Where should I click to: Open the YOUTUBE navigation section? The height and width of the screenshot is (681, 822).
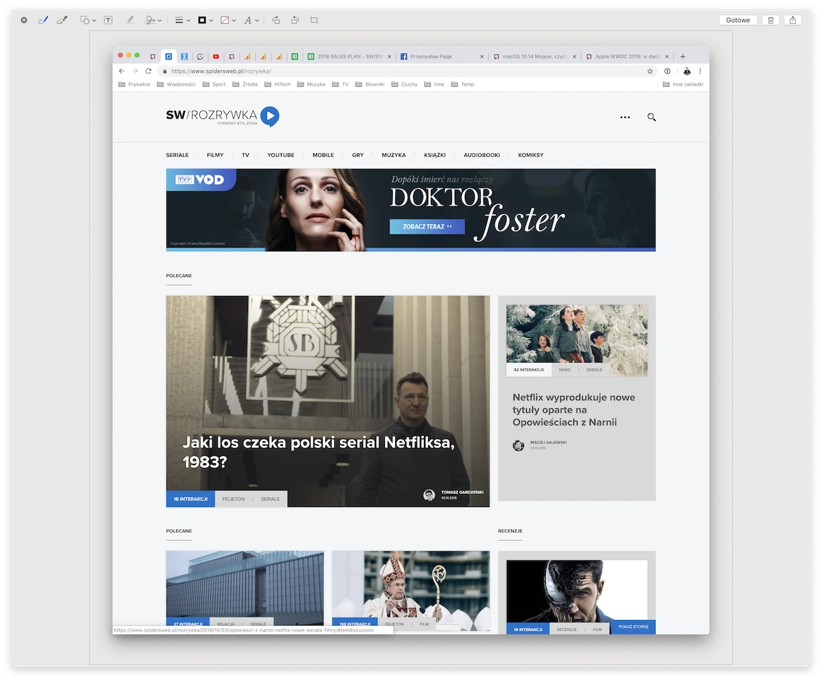(281, 155)
